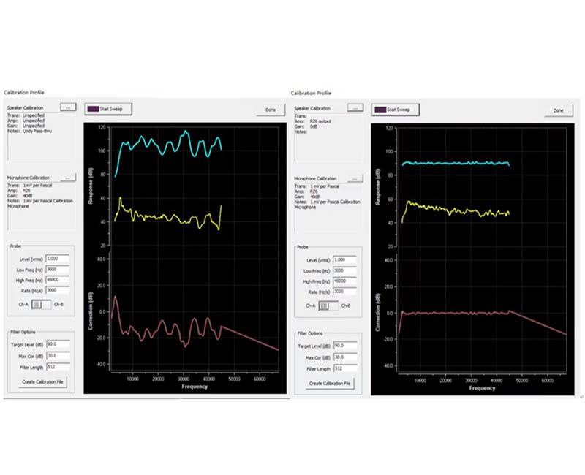Focus the Filter Length field in left window

(57, 366)
